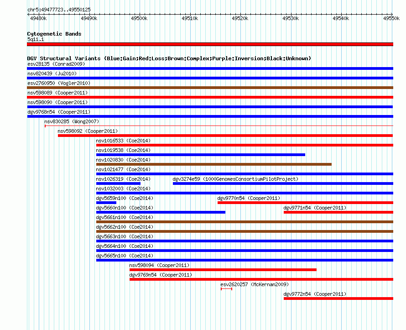Select the dgv9768n54 (Cooper2011) label
The width and height of the screenshot is (406, 330).
(59, 112)
